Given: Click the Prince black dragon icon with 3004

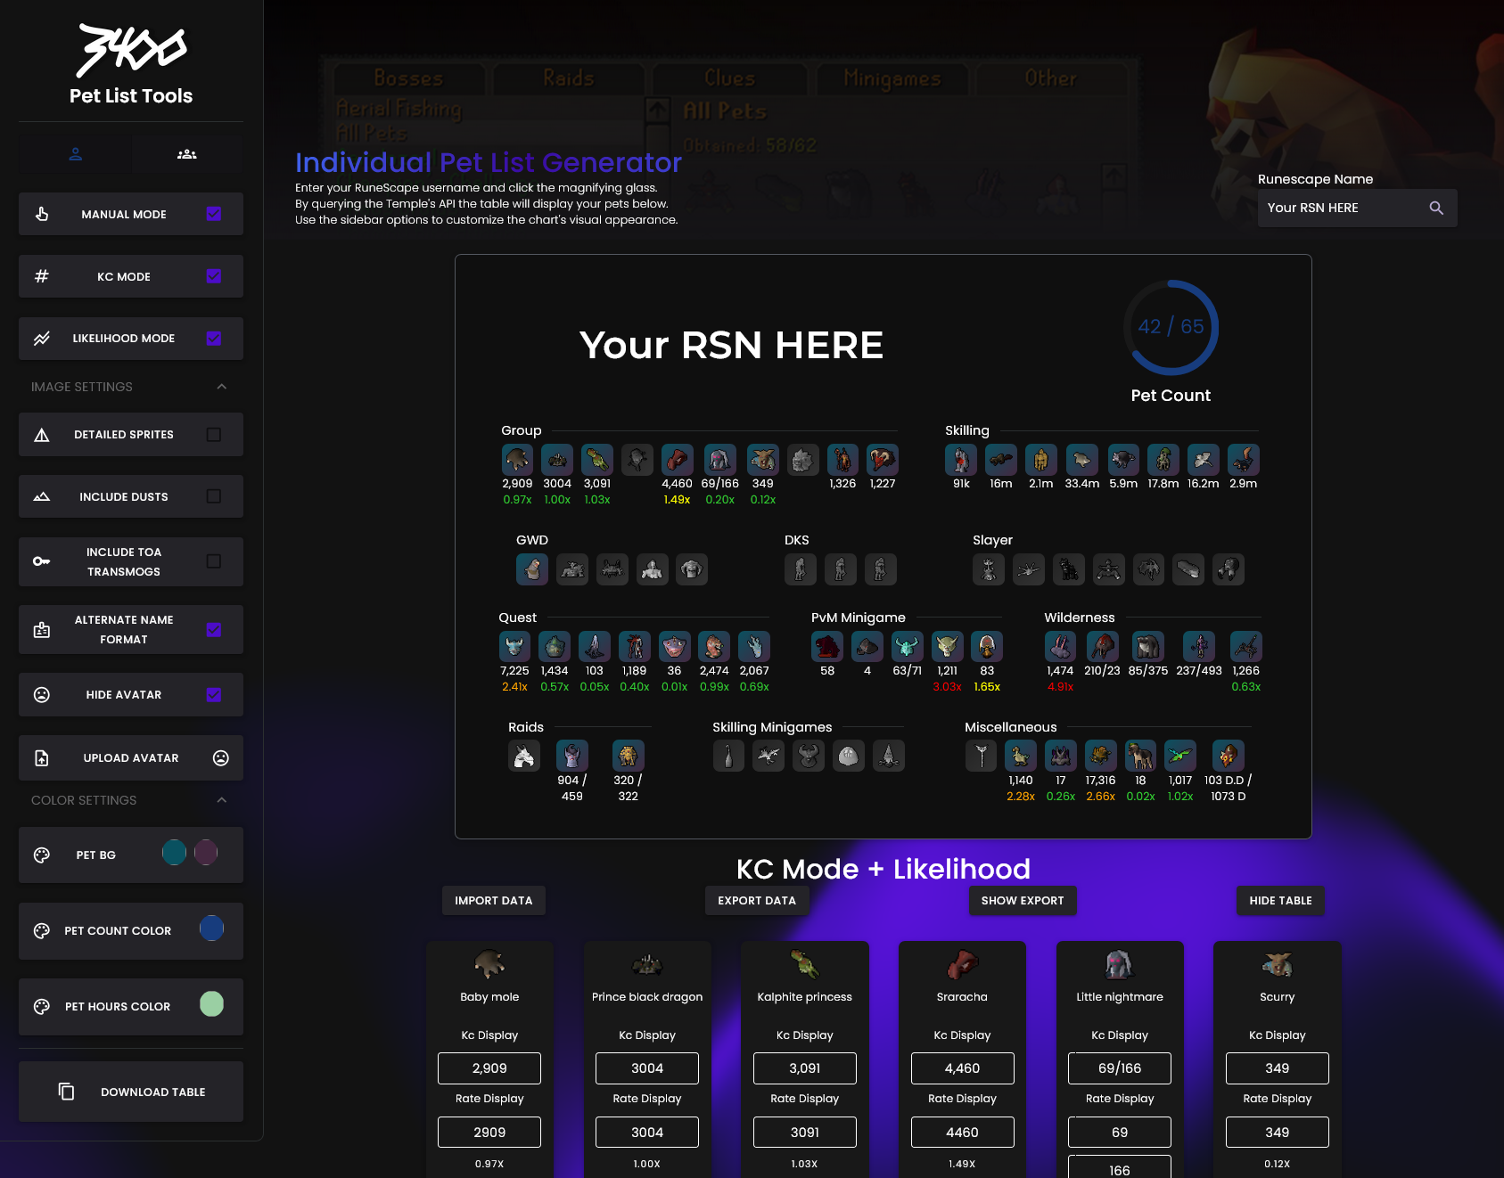Looking at the screenshot, I should tap(557, 460).
